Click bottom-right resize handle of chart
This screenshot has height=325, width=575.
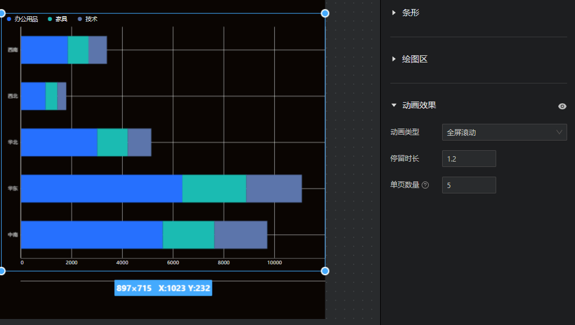pos(325,271)
